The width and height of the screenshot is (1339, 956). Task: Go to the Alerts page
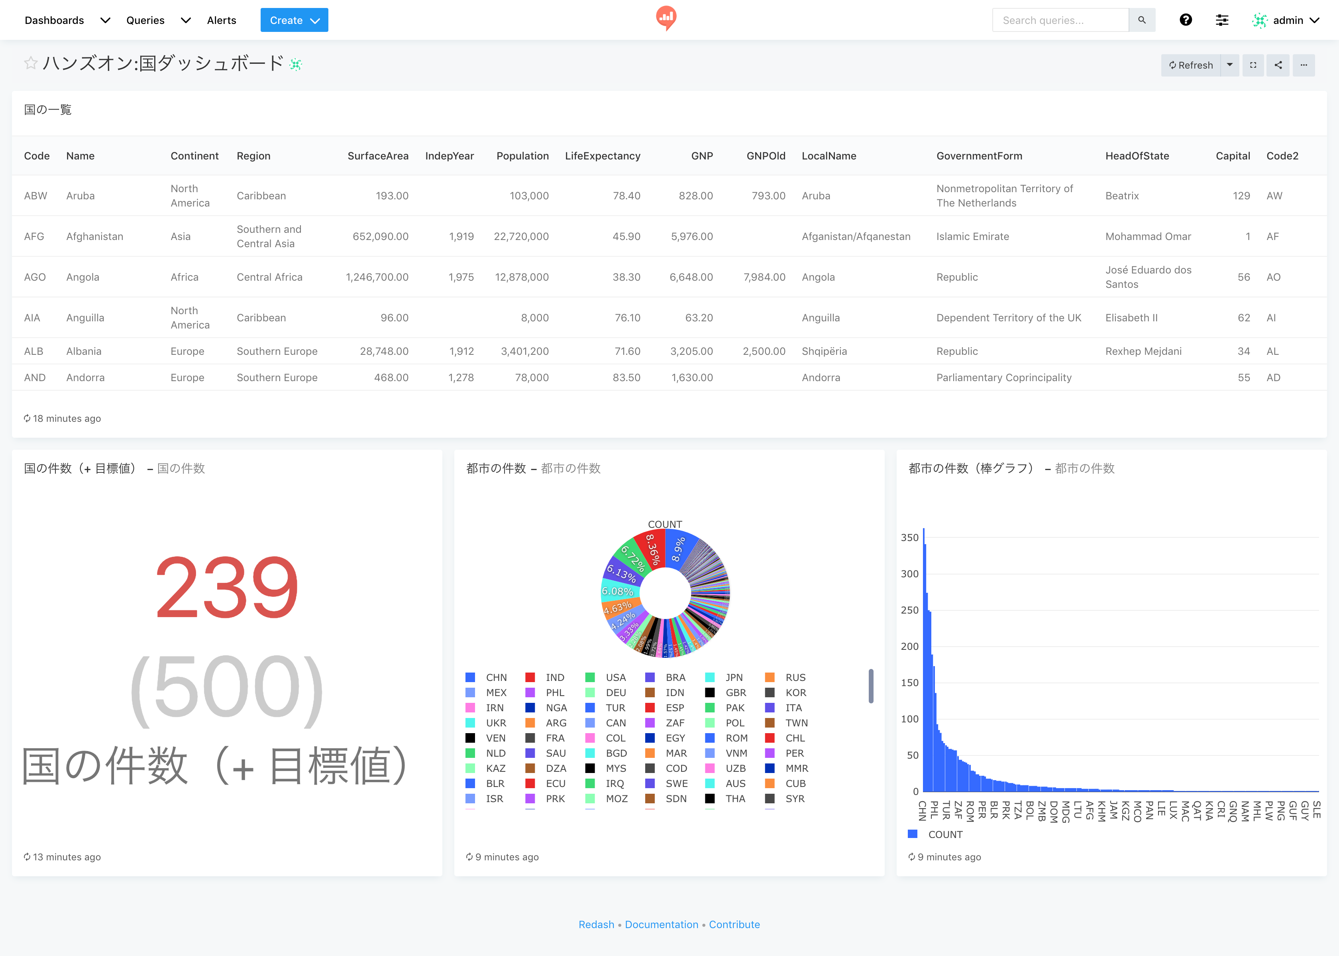[221, 20]
